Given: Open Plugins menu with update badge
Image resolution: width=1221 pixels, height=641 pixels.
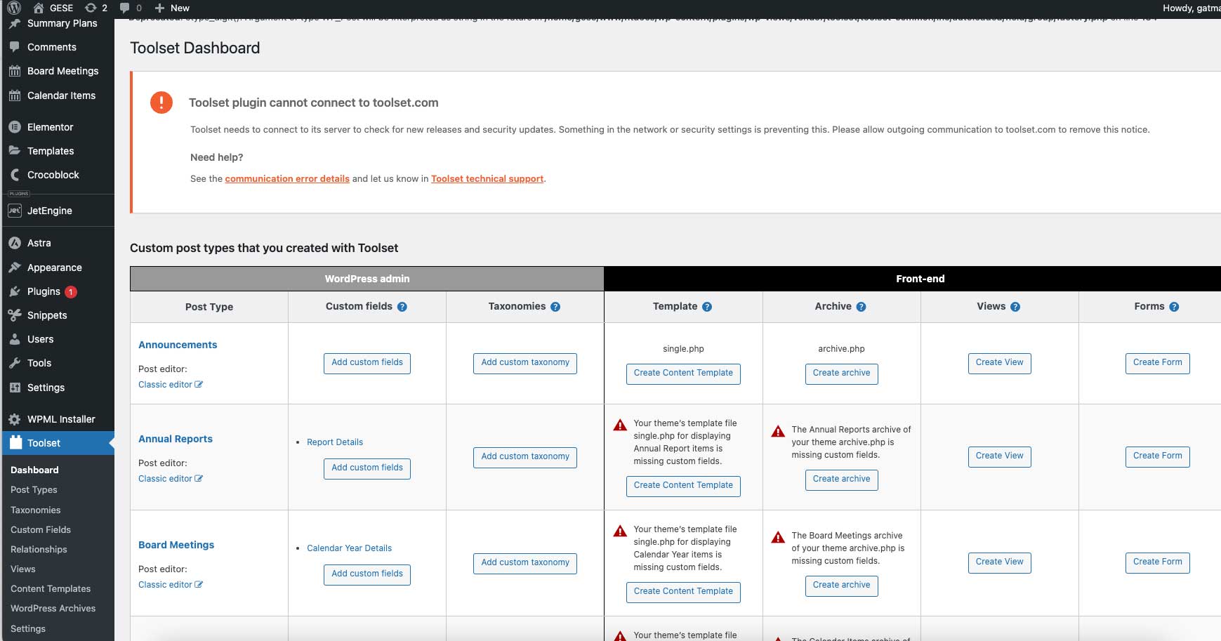Looking at the screenshot, I should pyautogui.click(x=44, y=291).
